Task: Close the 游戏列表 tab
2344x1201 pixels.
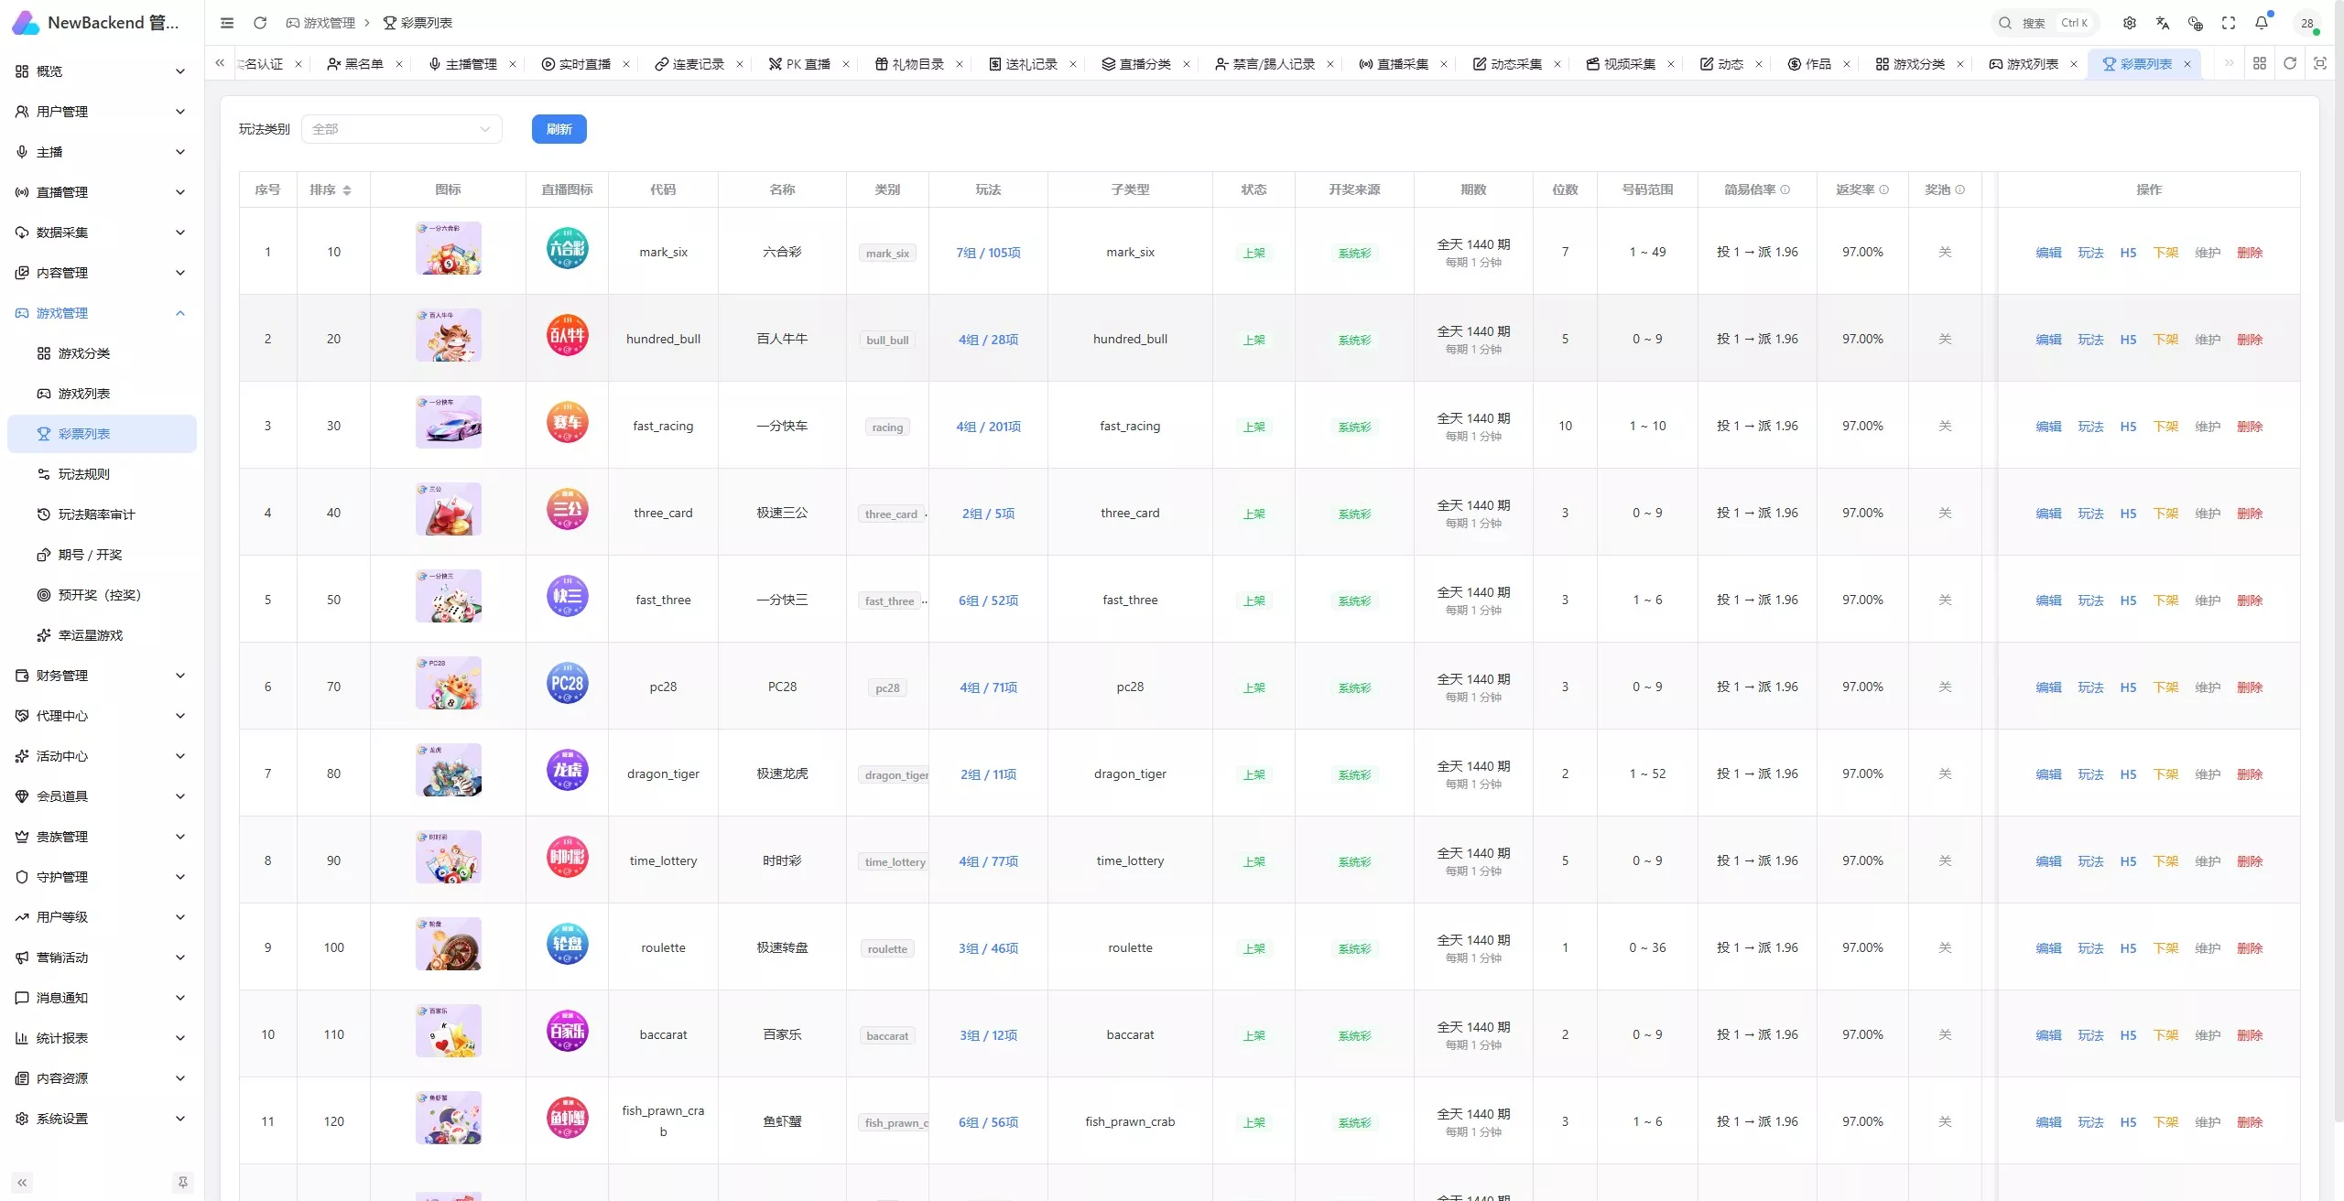Action: (x=2074, y=64)
